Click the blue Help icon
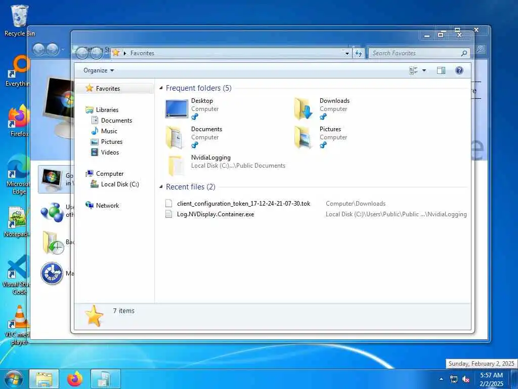This screenshot has height=389, width=518. coord(459,70)
